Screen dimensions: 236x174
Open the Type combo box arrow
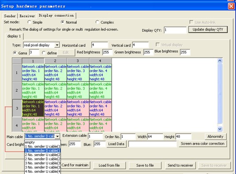pos(57,45)
